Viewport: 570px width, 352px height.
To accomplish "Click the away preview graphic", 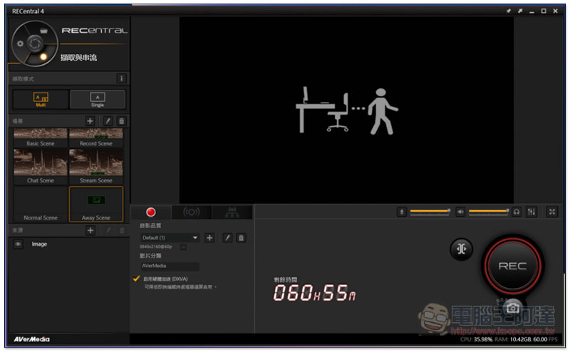I will (347, 111).
